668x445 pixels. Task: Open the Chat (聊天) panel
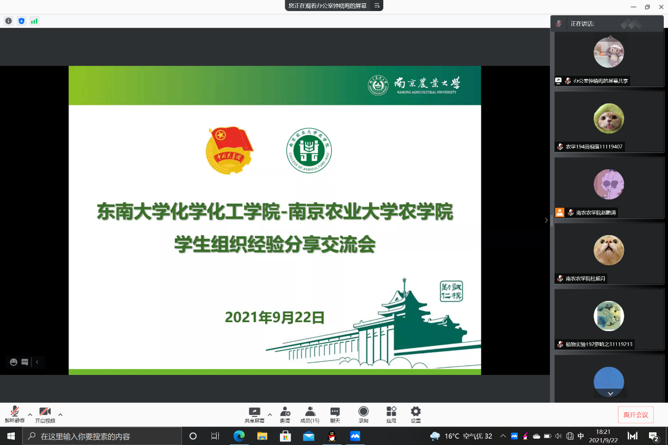[335, 412]
